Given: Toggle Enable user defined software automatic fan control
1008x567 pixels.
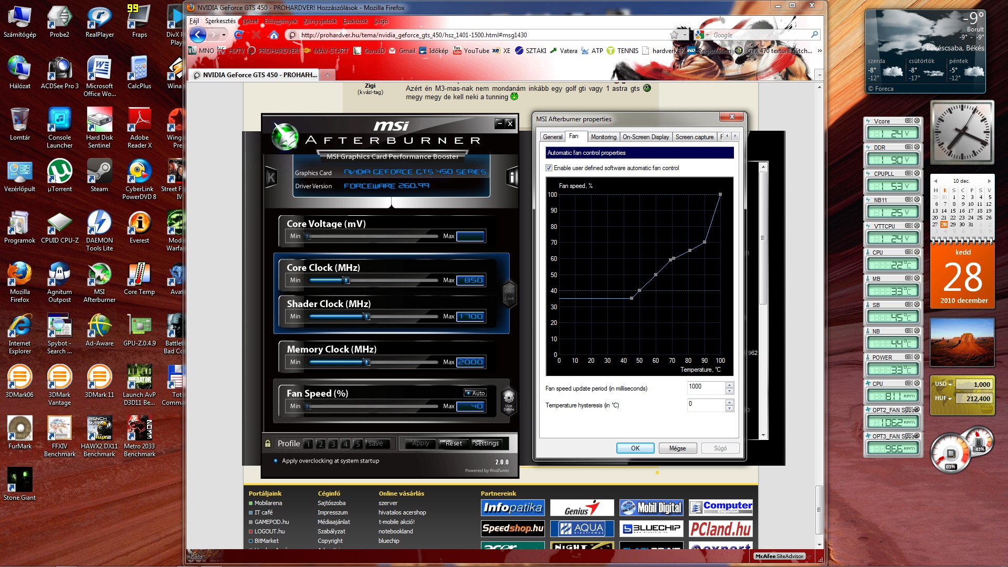Looking at the screenshot, I should [x=549, y=168].
